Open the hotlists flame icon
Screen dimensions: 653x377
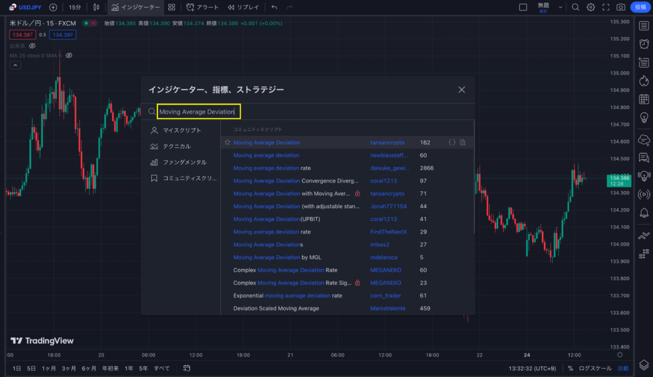point(644,81)
